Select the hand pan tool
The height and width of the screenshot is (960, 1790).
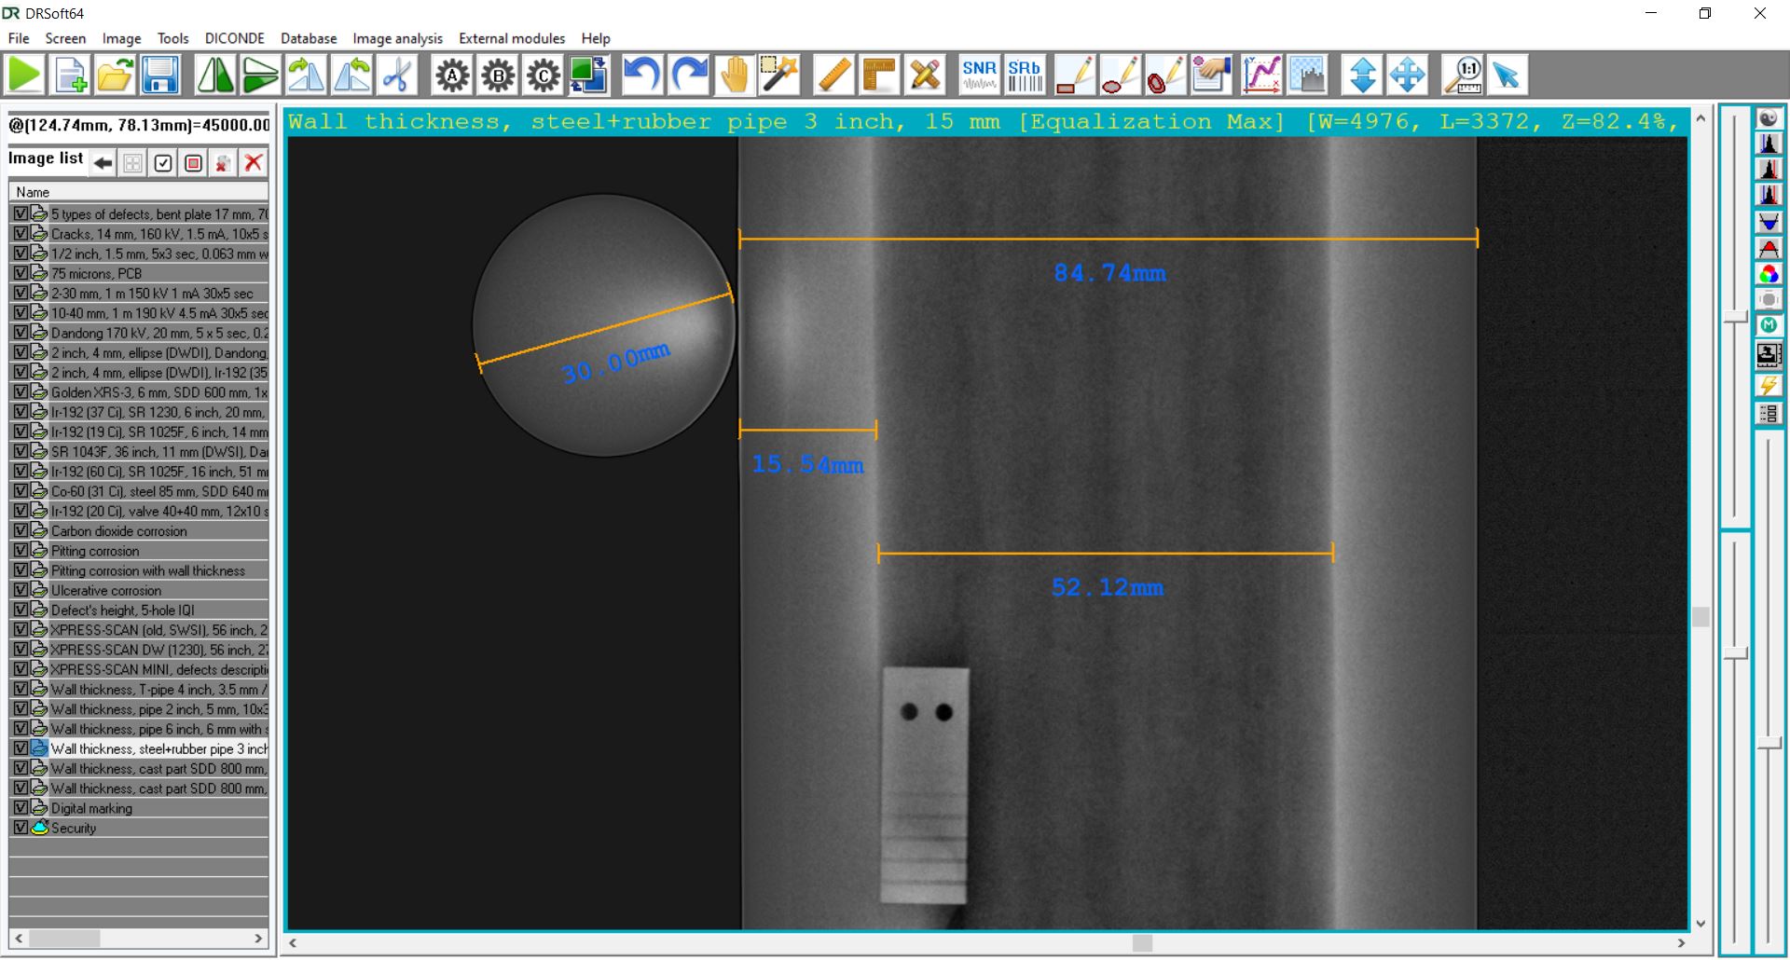pyautogui.click(x=735, y=75)
